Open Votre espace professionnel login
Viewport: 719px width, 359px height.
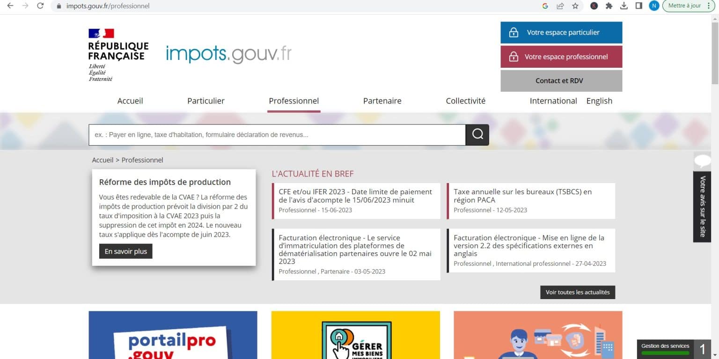[x=561, y=57]
